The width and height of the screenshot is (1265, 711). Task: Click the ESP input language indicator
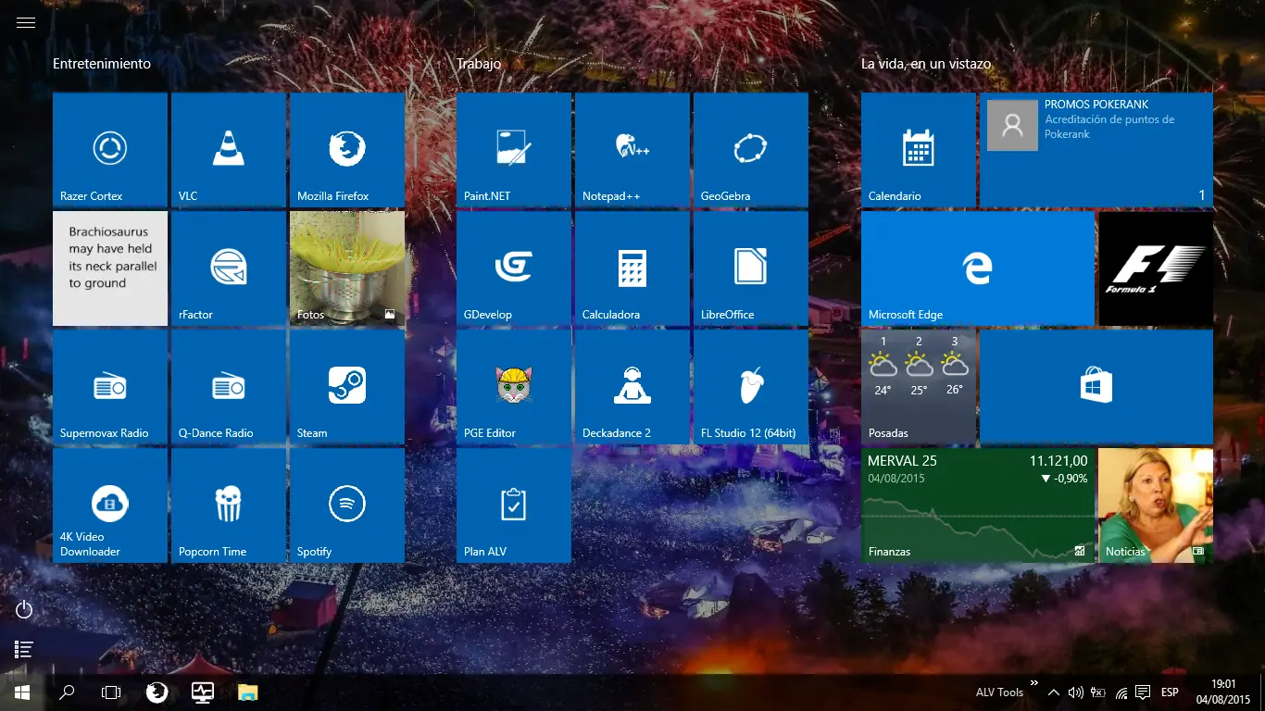point(1170,692)
